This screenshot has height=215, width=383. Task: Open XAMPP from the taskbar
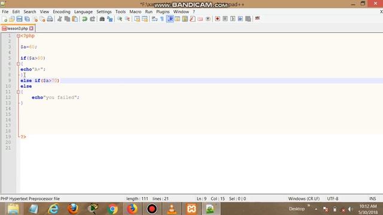(191, 209)
